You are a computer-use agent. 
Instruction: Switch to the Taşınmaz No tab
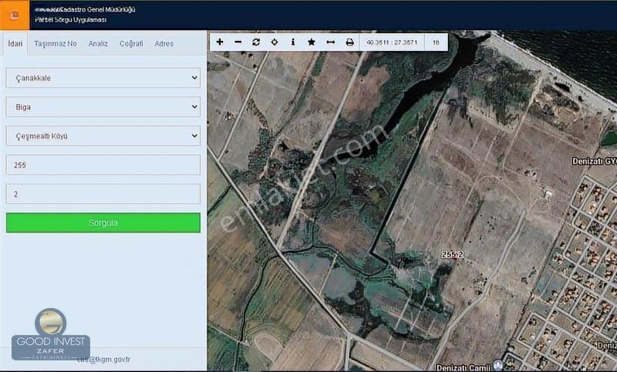pyautogui.click(x=56, y=44)
